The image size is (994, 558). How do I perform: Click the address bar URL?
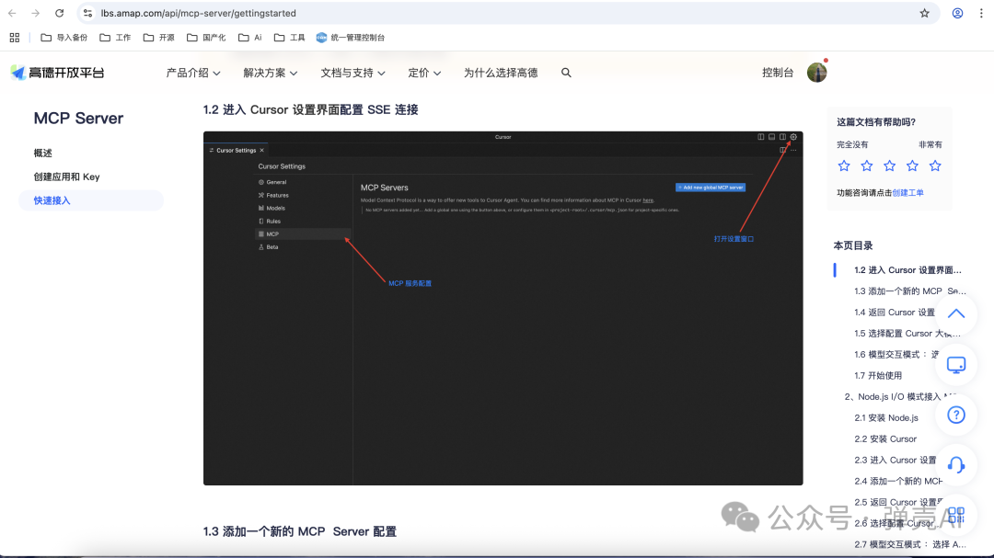click(199, 13)
